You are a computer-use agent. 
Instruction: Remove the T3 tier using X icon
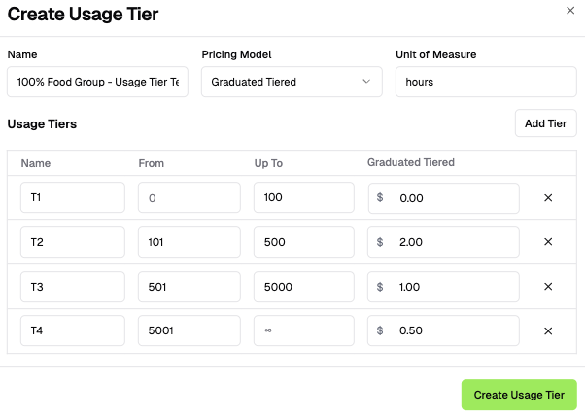pyautogui.click(x=548, y=287)
